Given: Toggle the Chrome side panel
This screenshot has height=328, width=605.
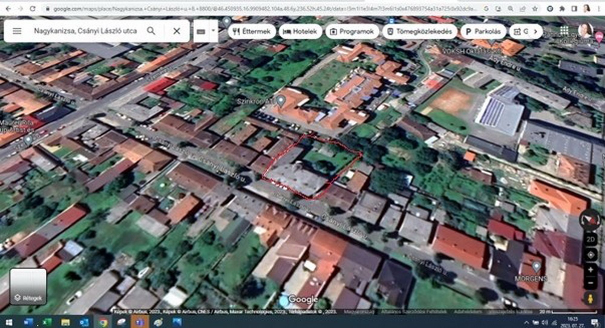Looking at the screenshot, I should coord(574,9).
